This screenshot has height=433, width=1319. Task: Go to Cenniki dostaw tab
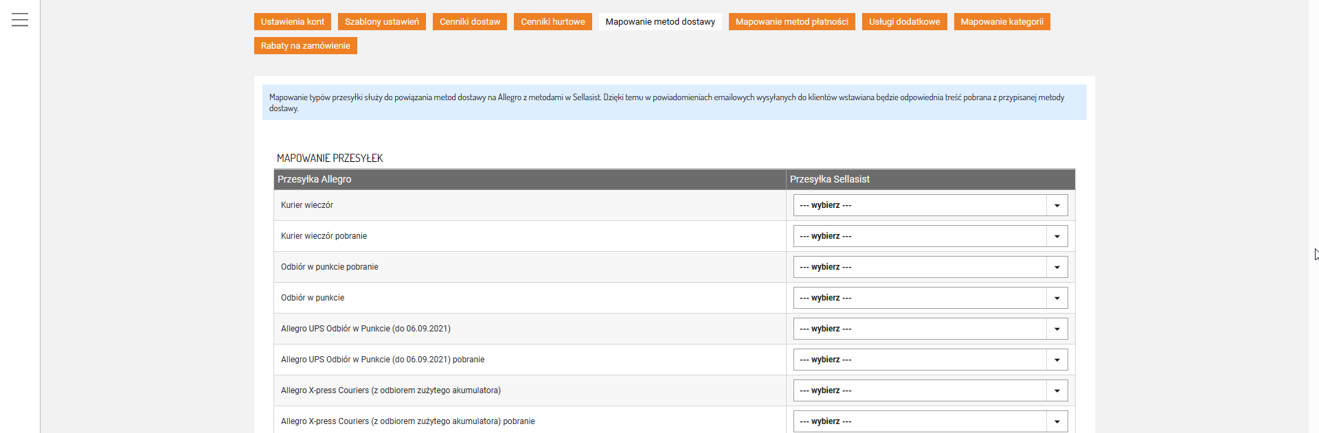click(470, 22)
